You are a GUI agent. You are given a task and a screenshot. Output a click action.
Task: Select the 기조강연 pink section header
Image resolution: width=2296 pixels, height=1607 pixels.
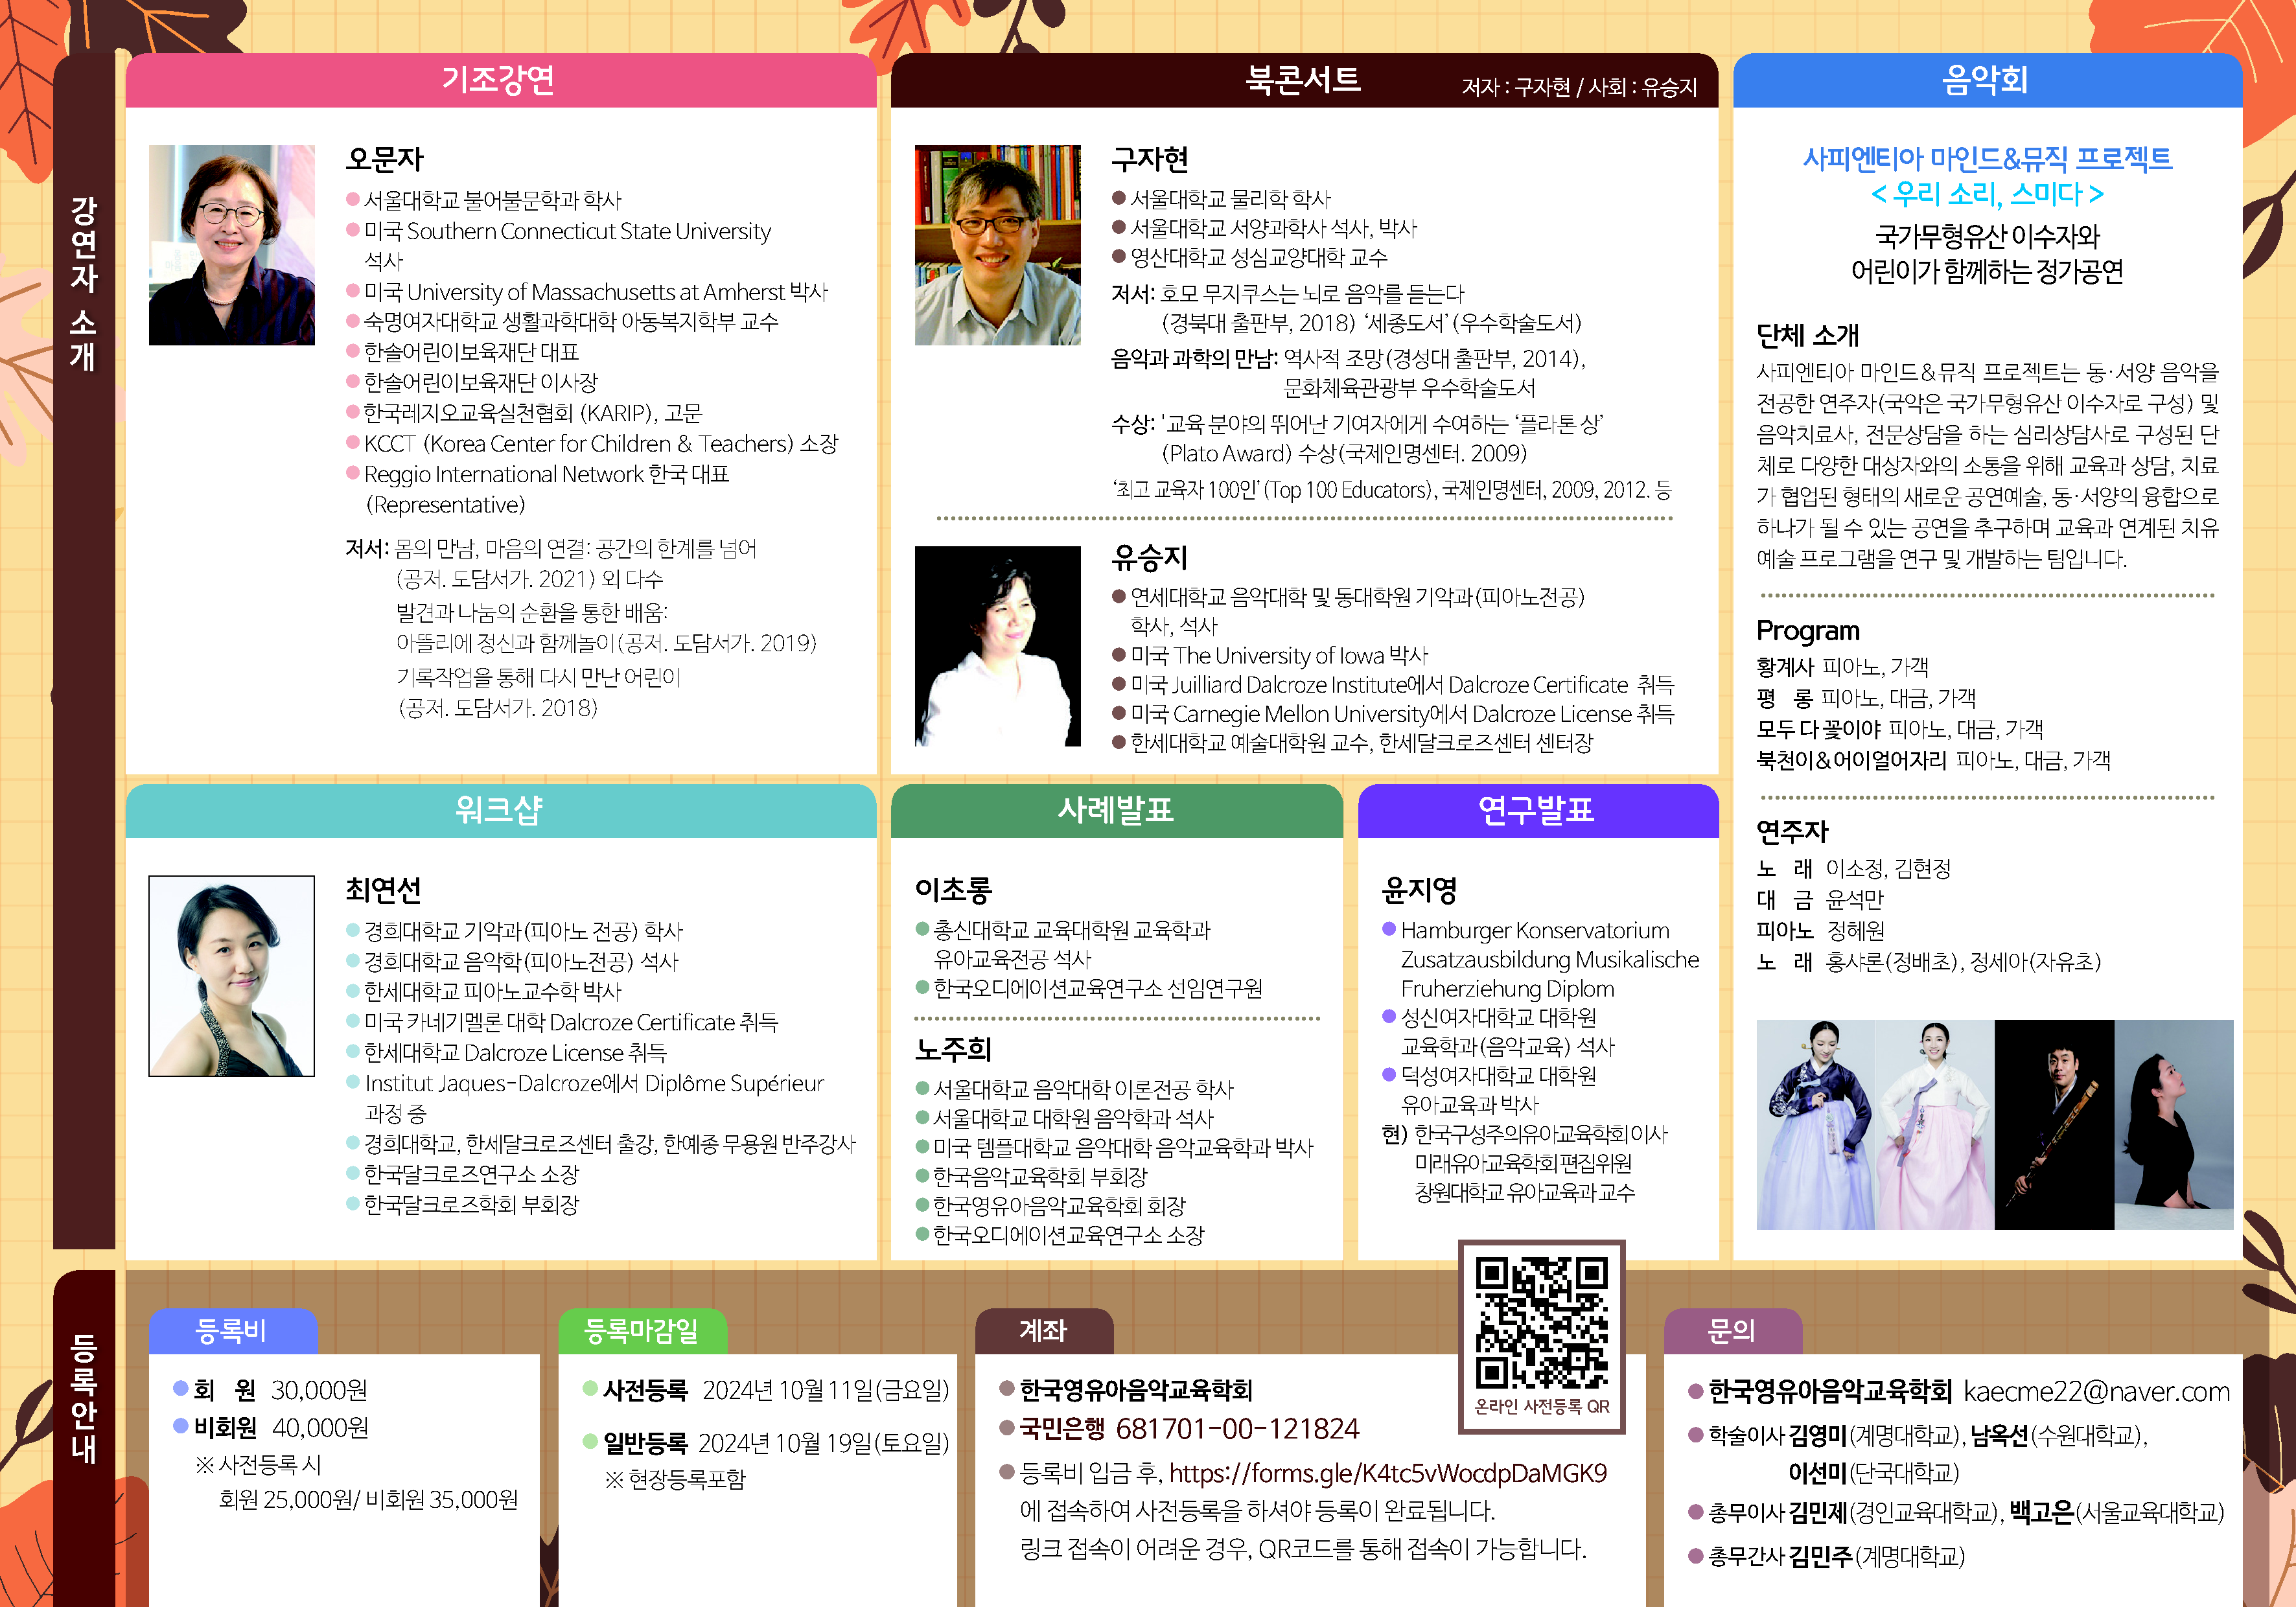point(499,80)
